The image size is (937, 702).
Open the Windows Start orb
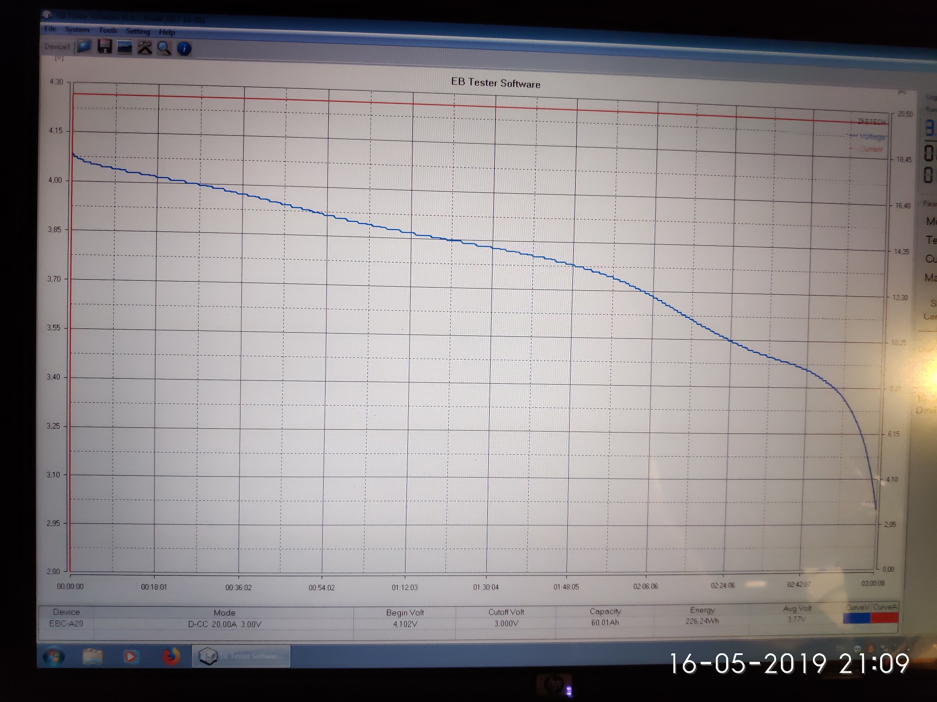(x=53, y=656)
